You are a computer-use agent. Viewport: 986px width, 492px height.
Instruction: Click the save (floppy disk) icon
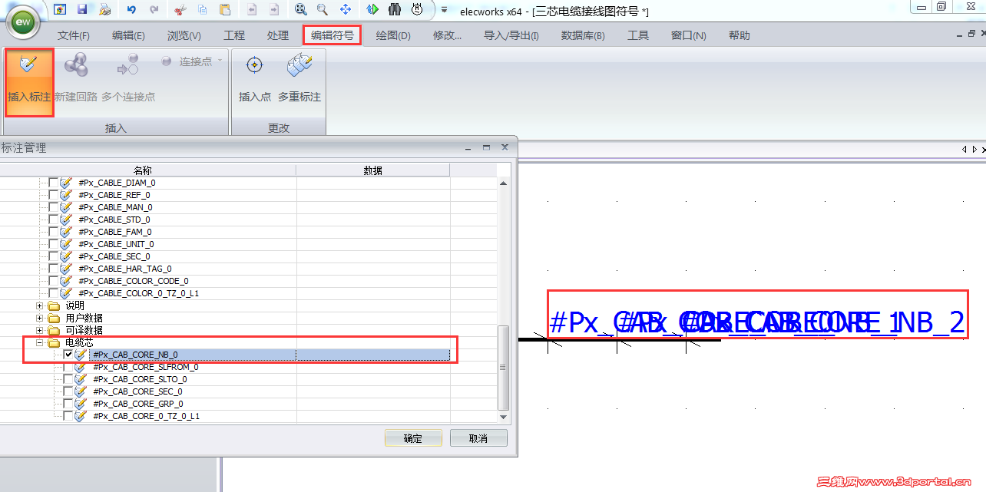point(82,9)
